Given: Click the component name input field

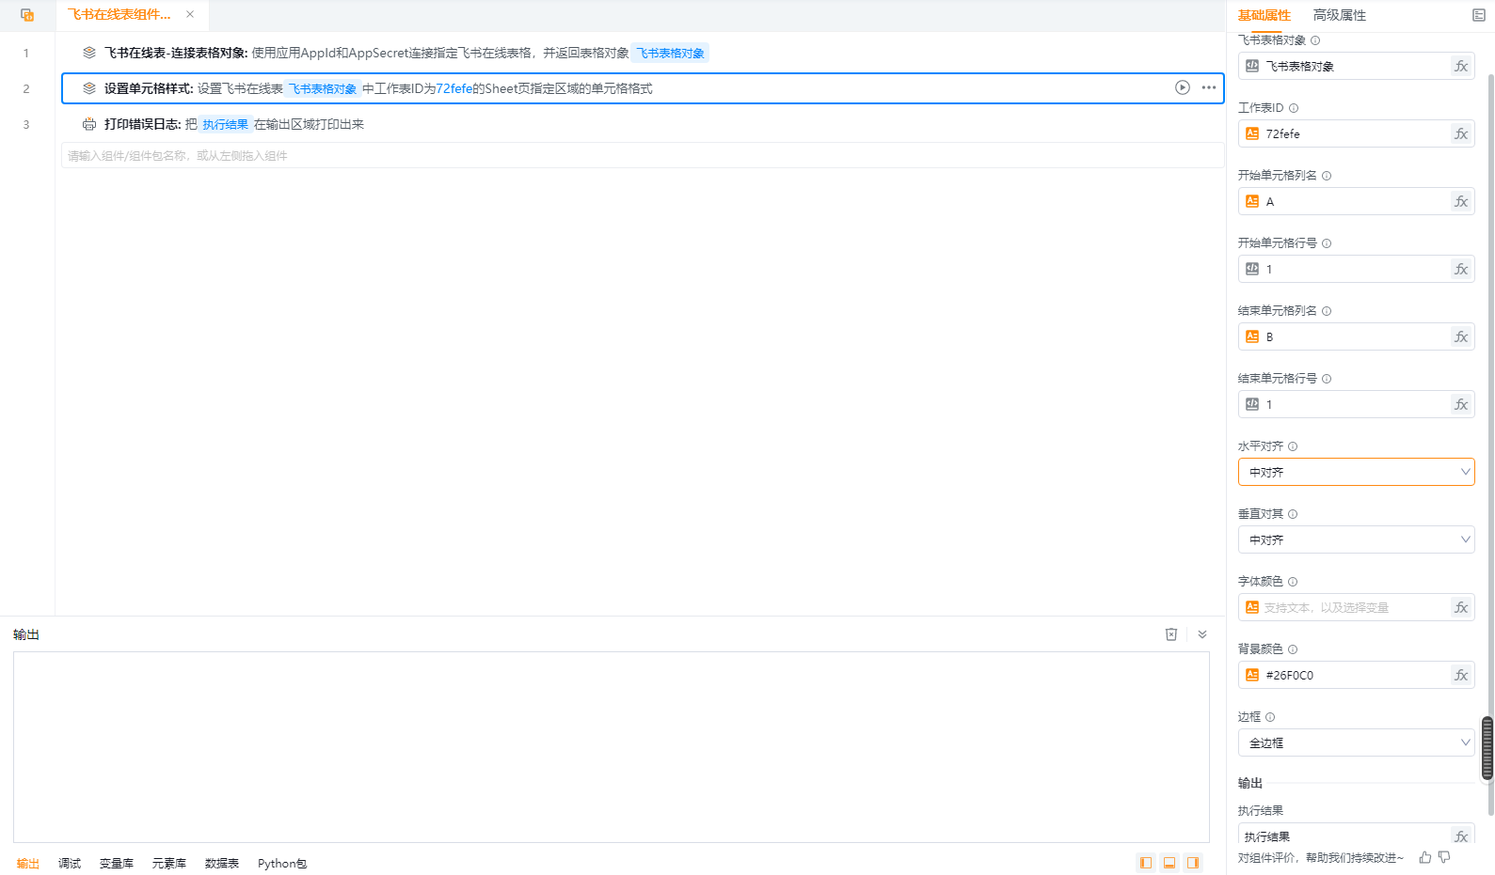Looking at the screenshot, I should click(640, 155).
